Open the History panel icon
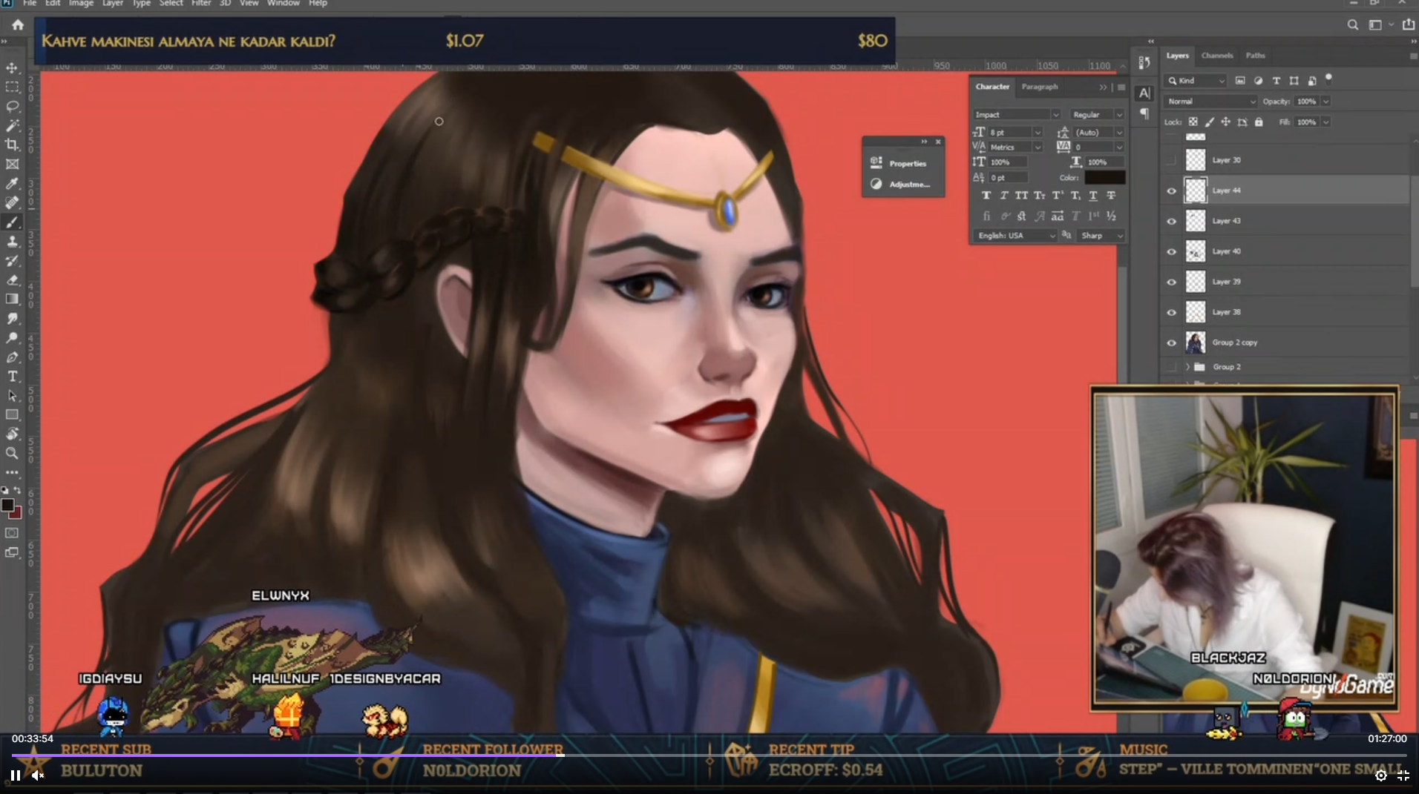Screen dimensions: 1419x794 (1144, 63)
